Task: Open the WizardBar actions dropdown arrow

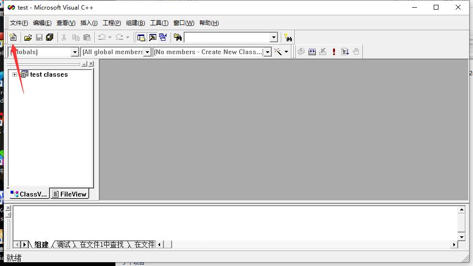Action: click(x=286, y=52)
